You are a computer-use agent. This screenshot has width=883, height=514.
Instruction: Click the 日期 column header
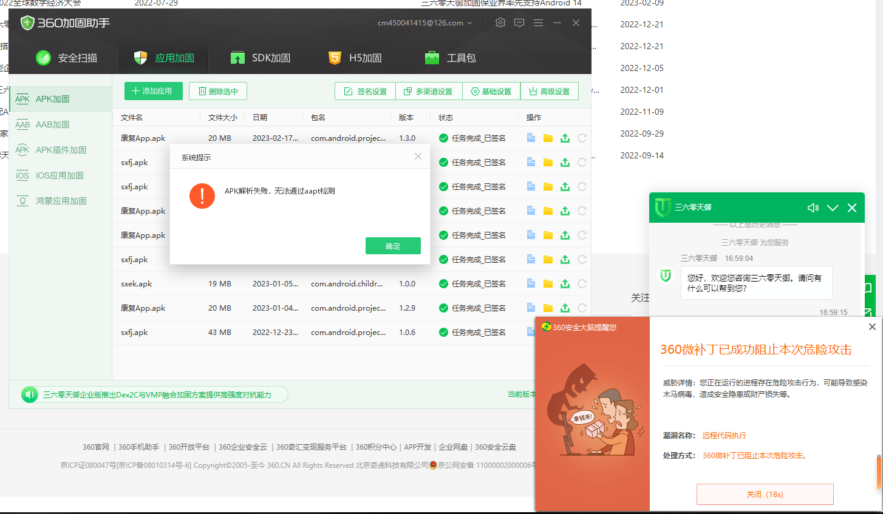point(260,117)
